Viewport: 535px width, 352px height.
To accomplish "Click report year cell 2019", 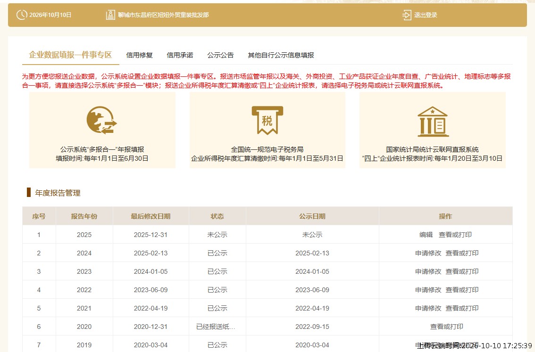I will tap(84, 345).
